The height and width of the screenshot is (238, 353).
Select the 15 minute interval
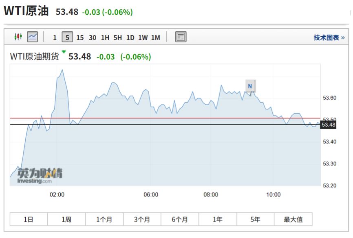coord(80,37)
